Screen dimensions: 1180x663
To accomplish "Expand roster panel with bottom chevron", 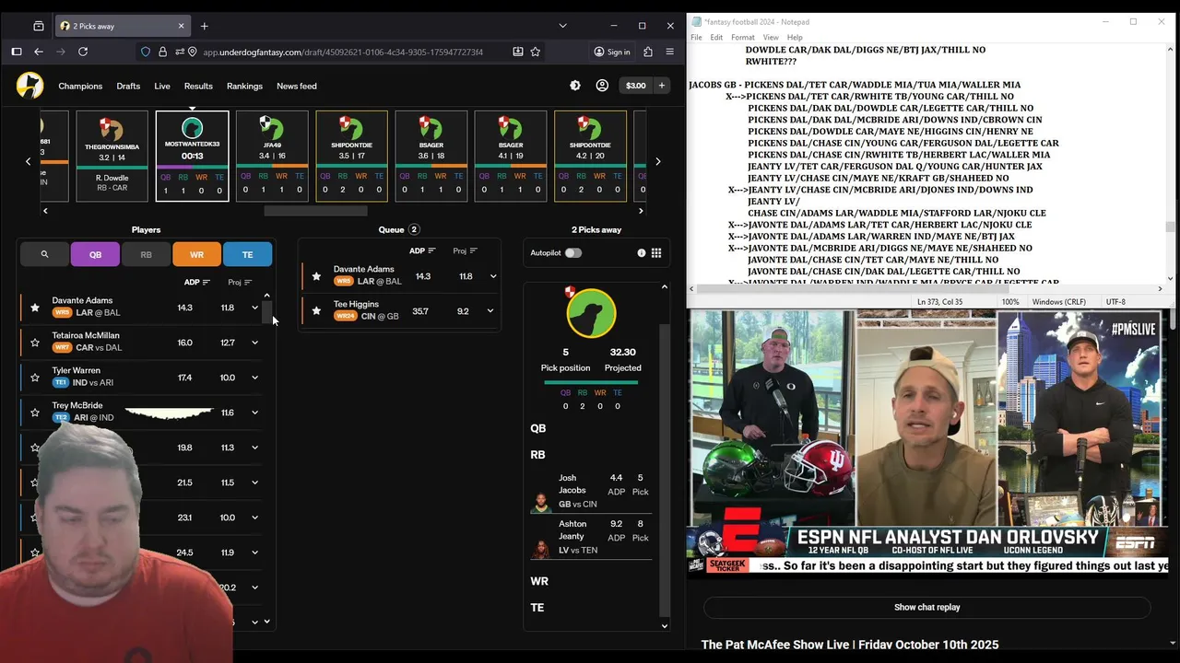I will pyautogui.click(x=665, y=626).
